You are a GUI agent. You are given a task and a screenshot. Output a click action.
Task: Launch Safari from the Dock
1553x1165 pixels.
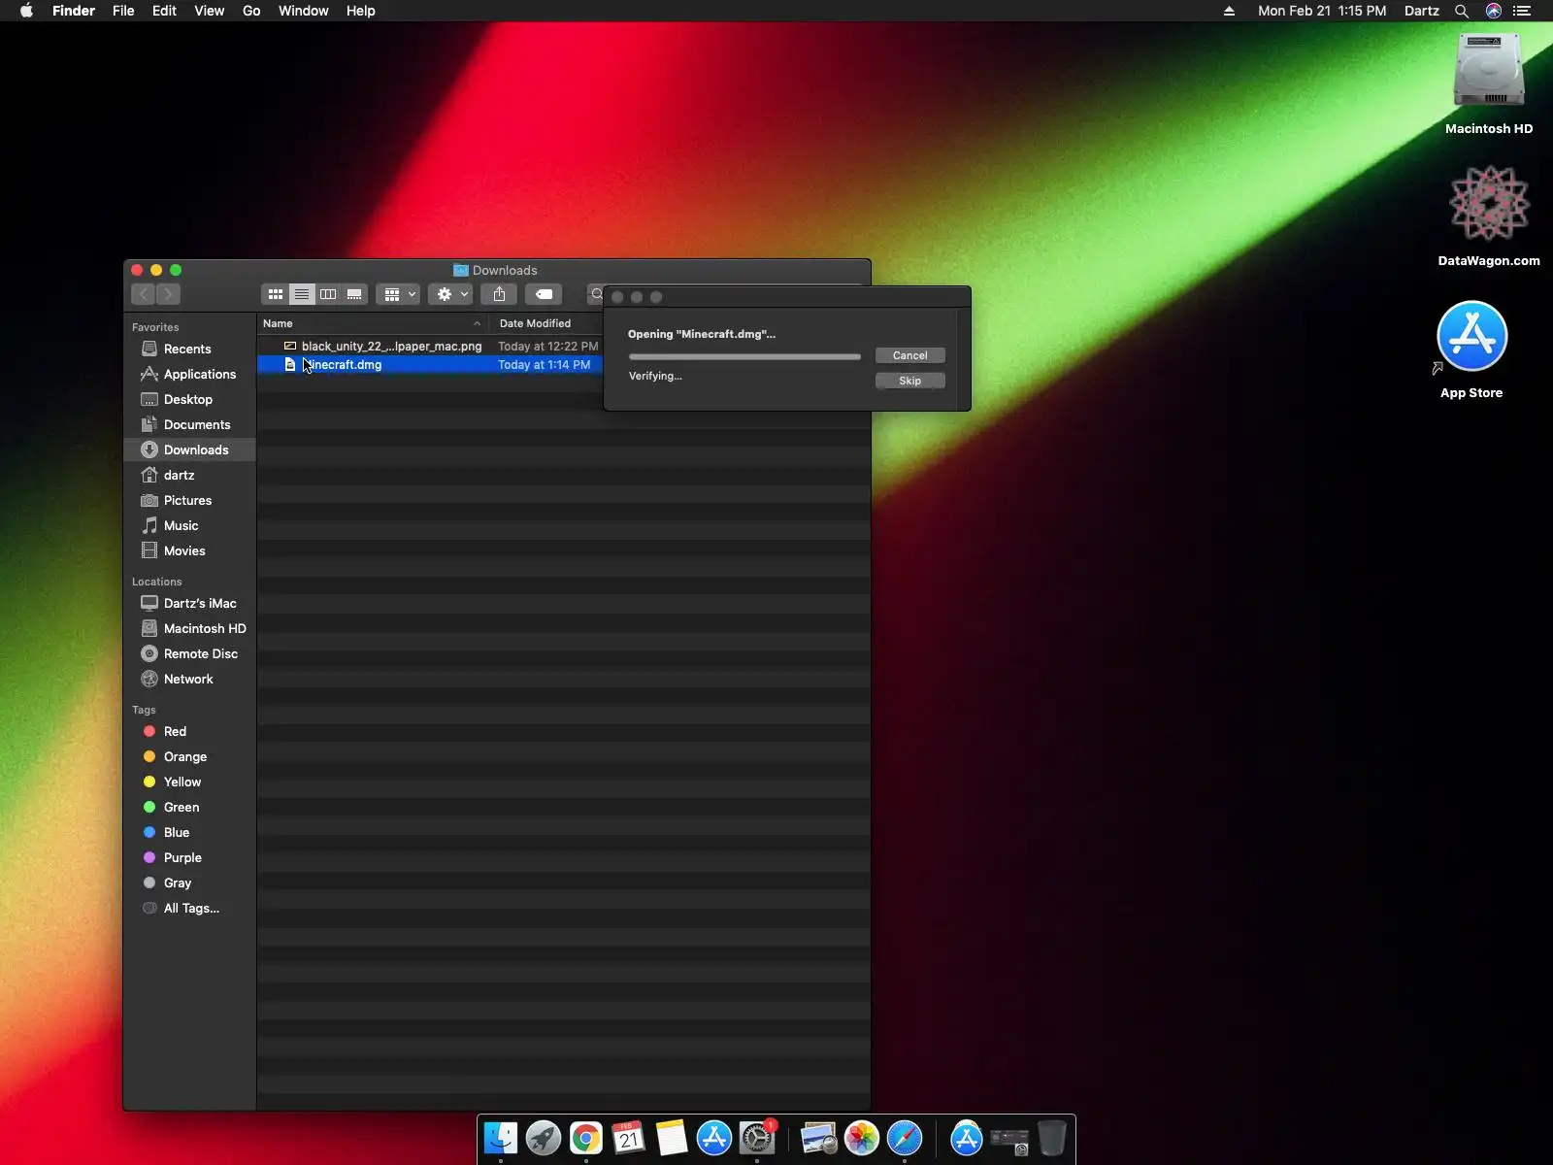pos(905,1138)
